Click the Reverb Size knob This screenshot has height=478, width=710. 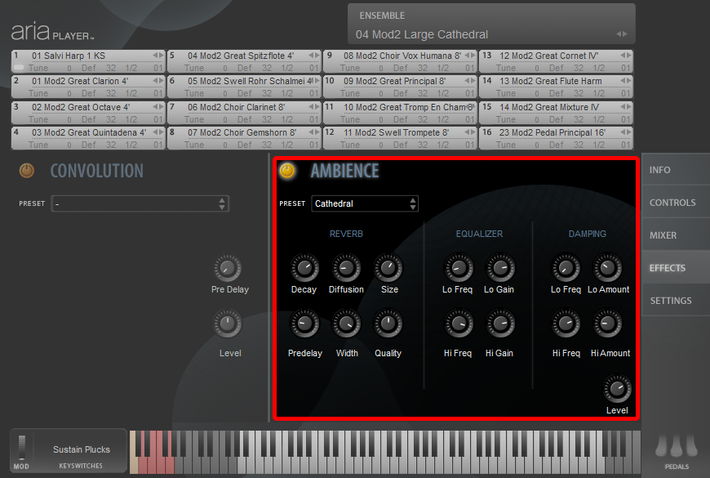[389, 267]
